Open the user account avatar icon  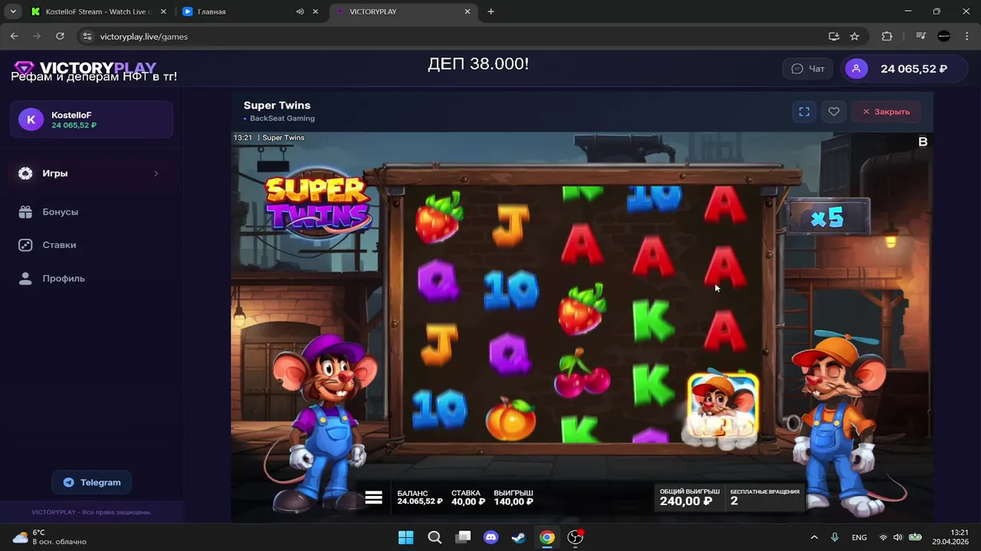[x=856, y=69]
